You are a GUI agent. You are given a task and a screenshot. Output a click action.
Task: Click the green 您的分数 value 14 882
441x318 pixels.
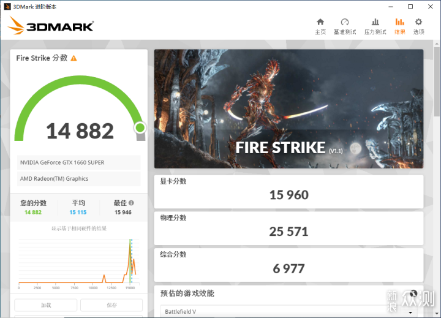(x=33, y=212)
